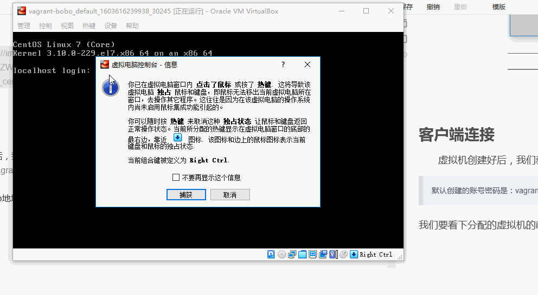Click the 捕获 button

[x=186, y=195]
